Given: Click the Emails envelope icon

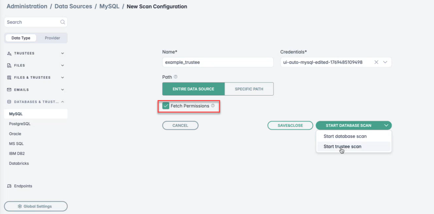Looking at the screenshot, I should point(9,90).
